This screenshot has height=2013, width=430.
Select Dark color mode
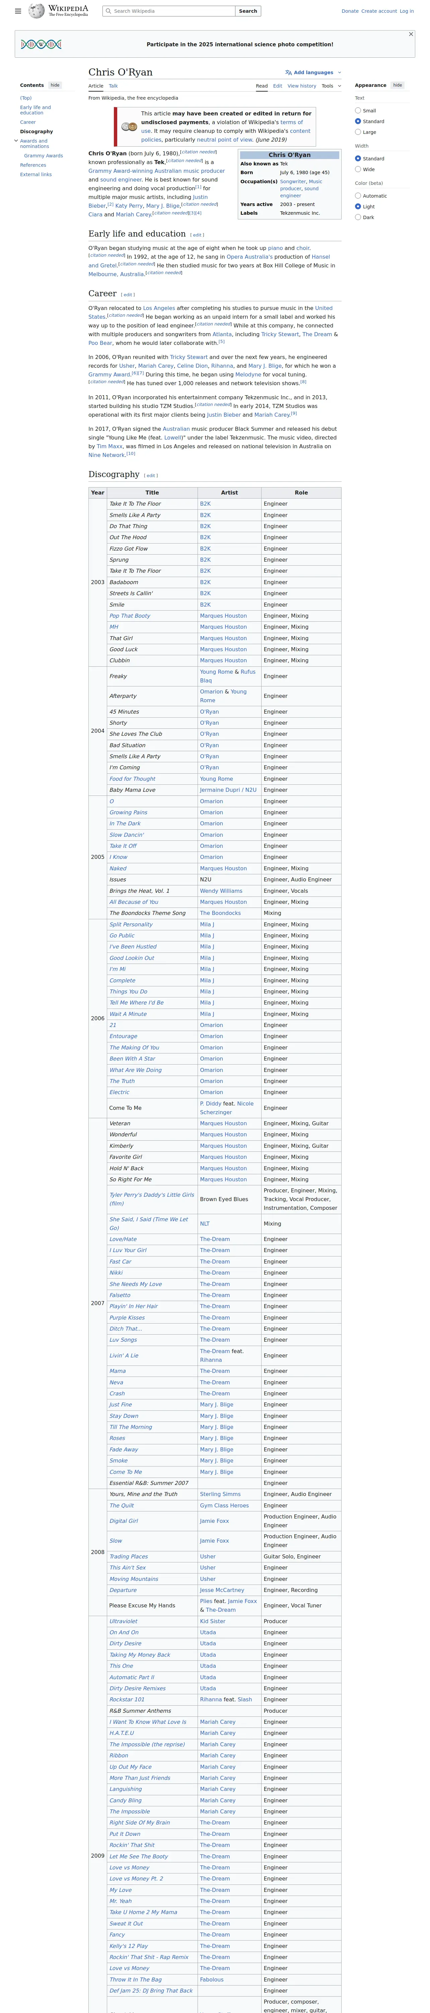pyautogui.click(x=358, y=217)
